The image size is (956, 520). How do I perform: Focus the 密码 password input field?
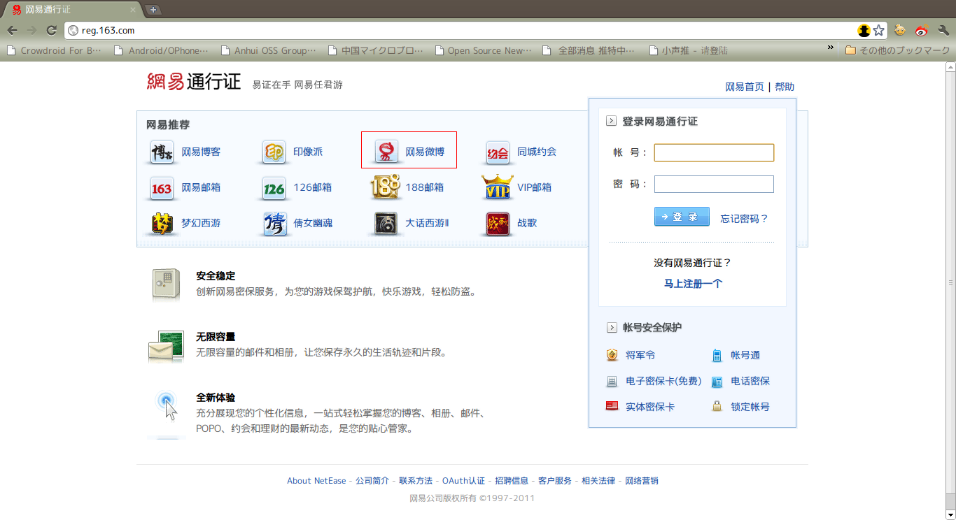pyautogui.click(x=714, y=184)
